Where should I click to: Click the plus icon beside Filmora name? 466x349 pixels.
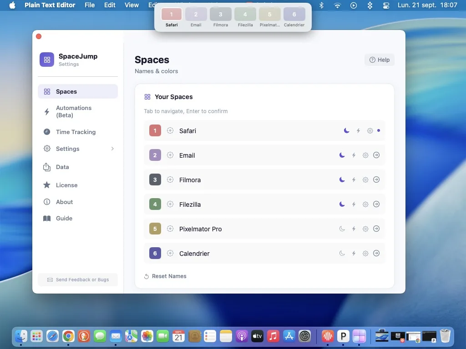(170, 179)
